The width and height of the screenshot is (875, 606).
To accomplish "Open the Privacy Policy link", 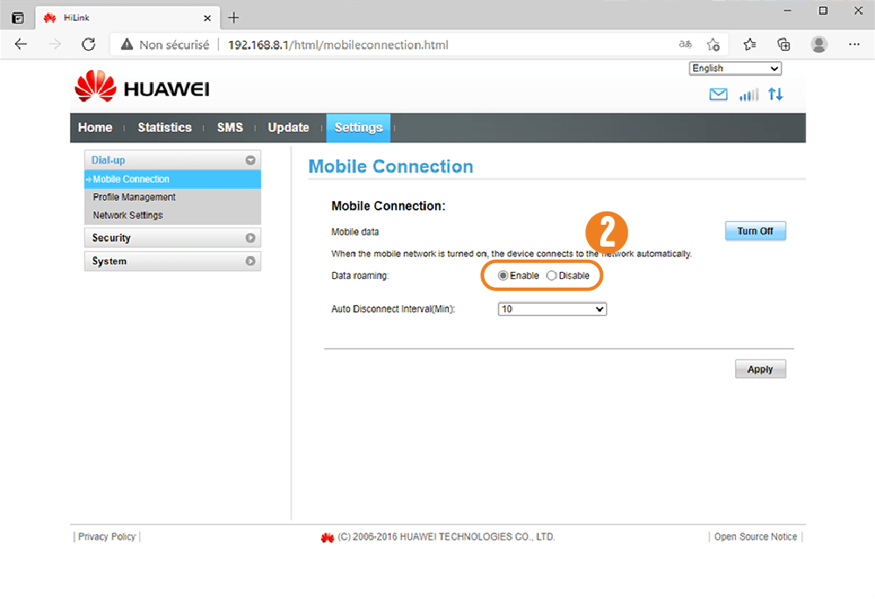I will point(107,537).
